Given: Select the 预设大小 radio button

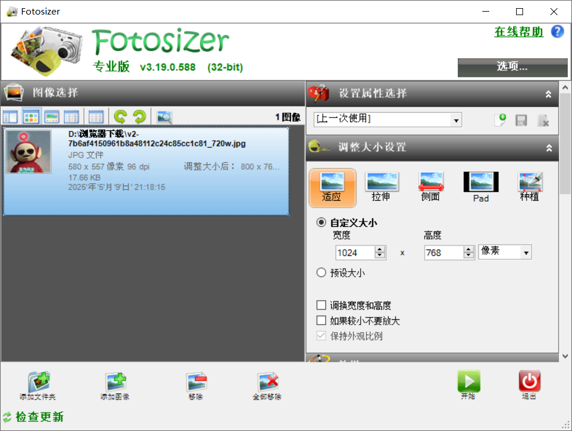Looking at the screenshot, I should tap(321, 273).
